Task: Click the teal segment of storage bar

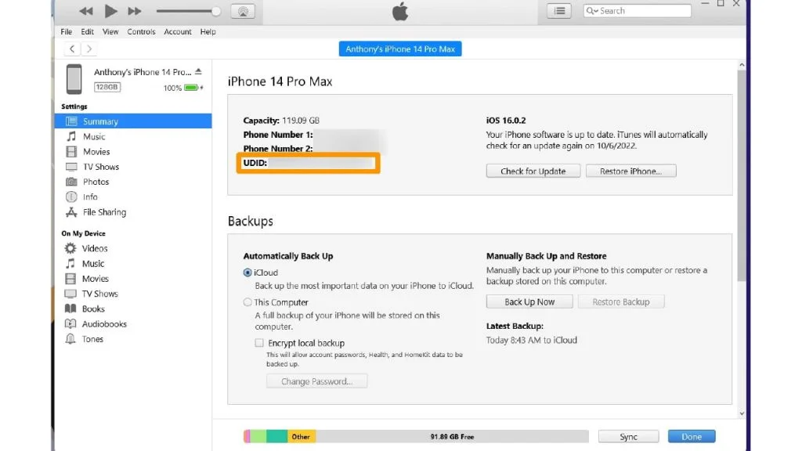Action: coord(276,437)
